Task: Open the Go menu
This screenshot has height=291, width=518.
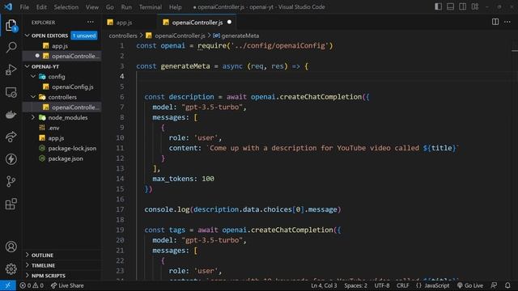Action: click(110, 7)
